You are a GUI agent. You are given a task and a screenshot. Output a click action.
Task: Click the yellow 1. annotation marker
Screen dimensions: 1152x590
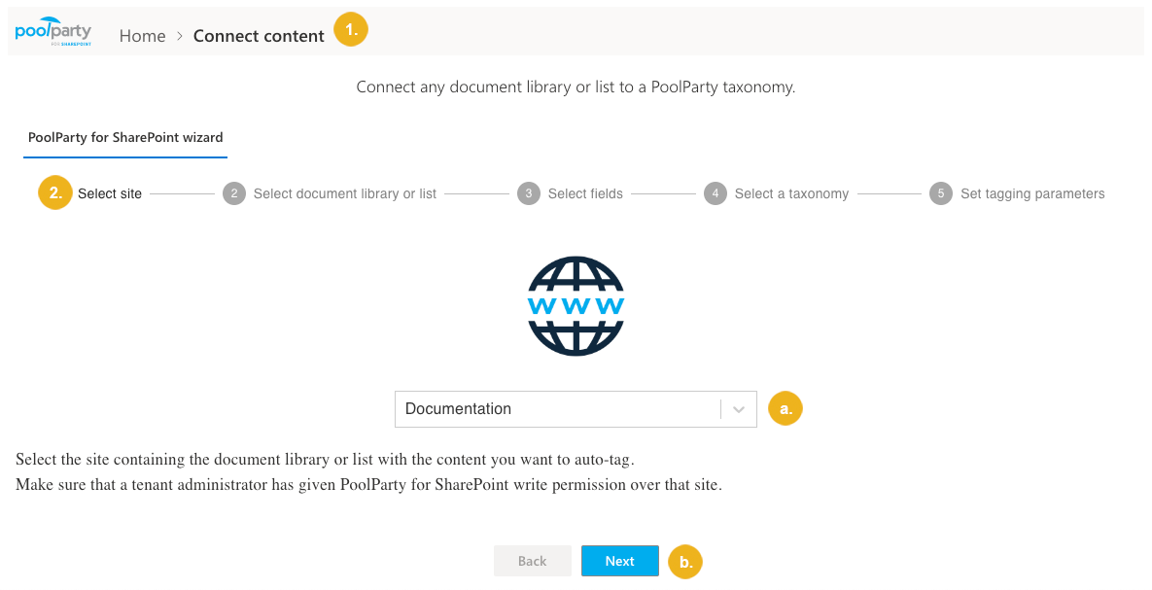(351, 30)
